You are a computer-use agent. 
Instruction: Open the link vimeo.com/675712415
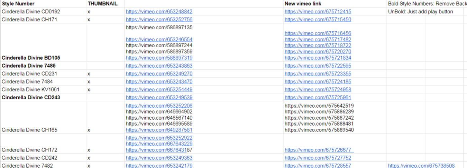pos(318,12)
